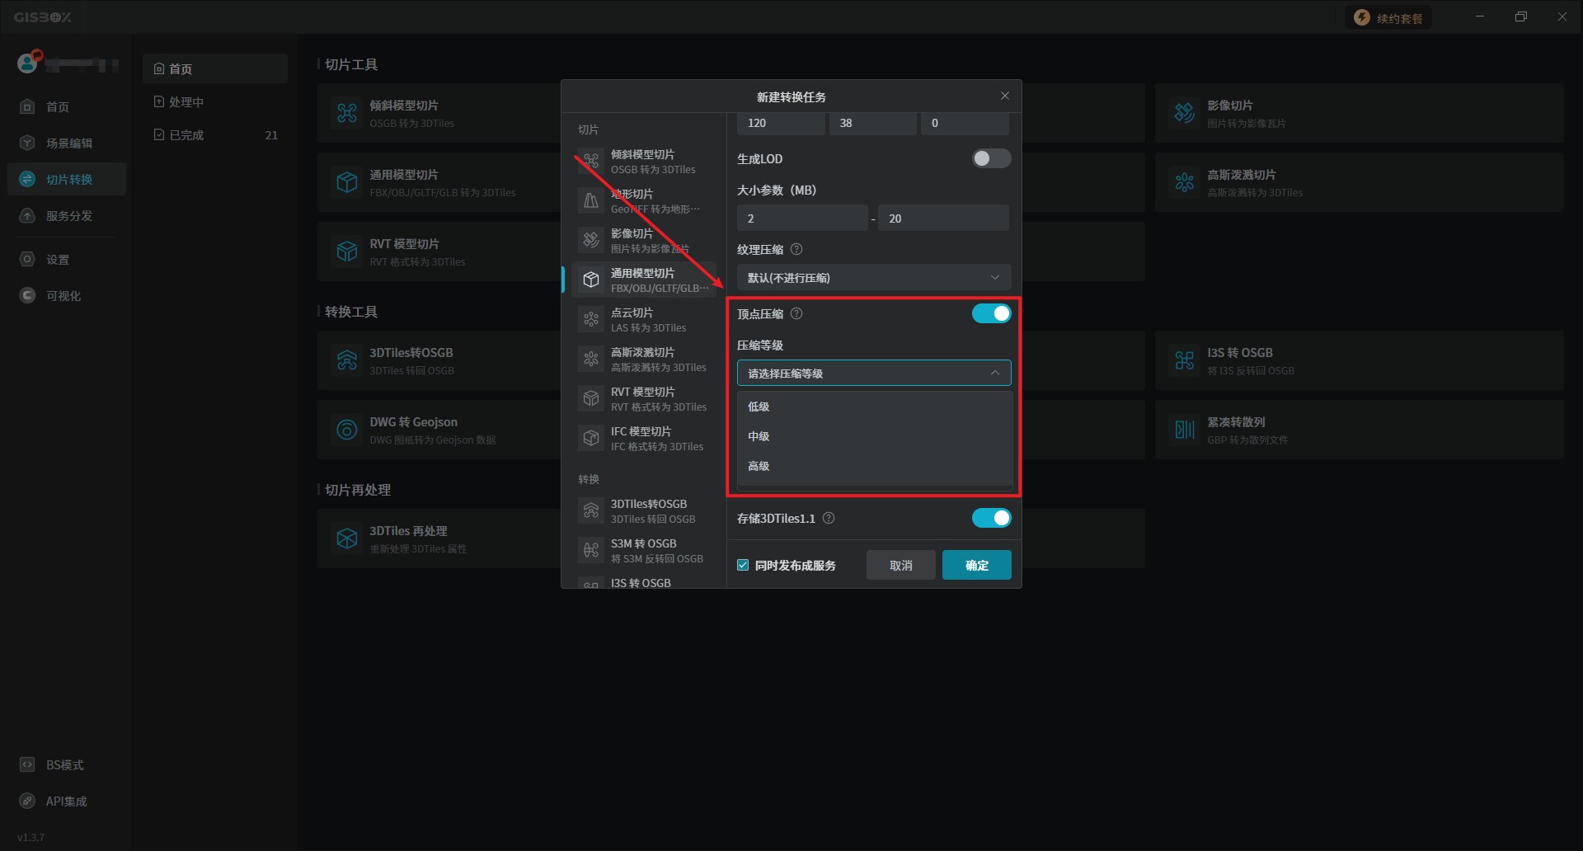Image resolution: width=1583 pixels, height=851 pixels.
Task: Click the 紧凑转散列 tool icon
Action: coord(1184,430)
